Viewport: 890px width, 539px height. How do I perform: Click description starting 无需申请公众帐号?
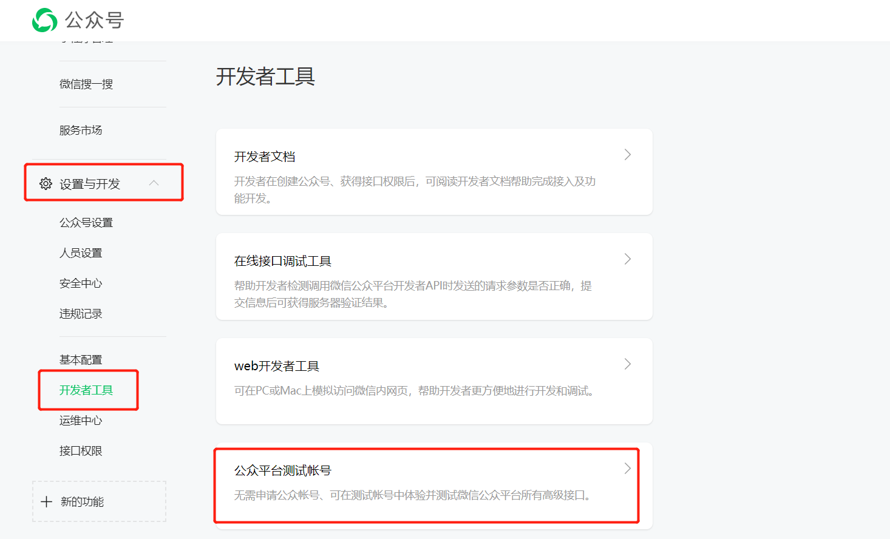tap(413, 495)
